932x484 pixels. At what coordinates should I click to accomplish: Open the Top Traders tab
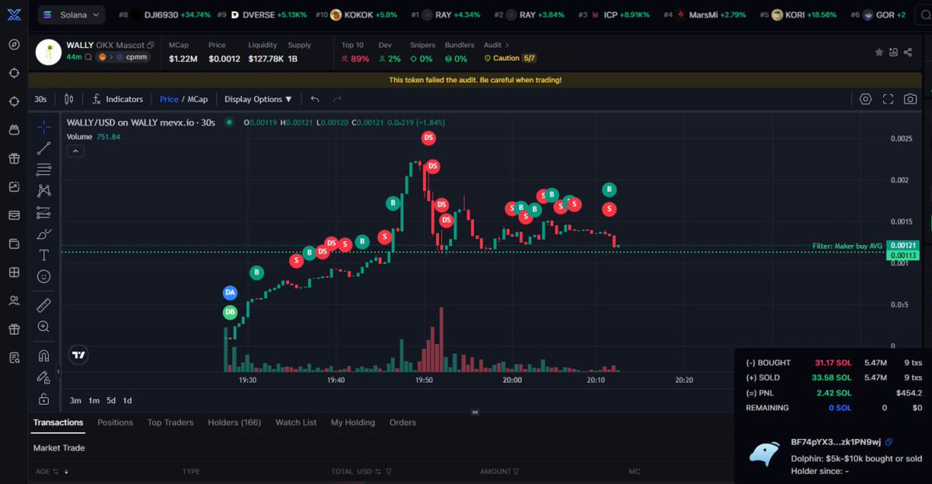170,423
